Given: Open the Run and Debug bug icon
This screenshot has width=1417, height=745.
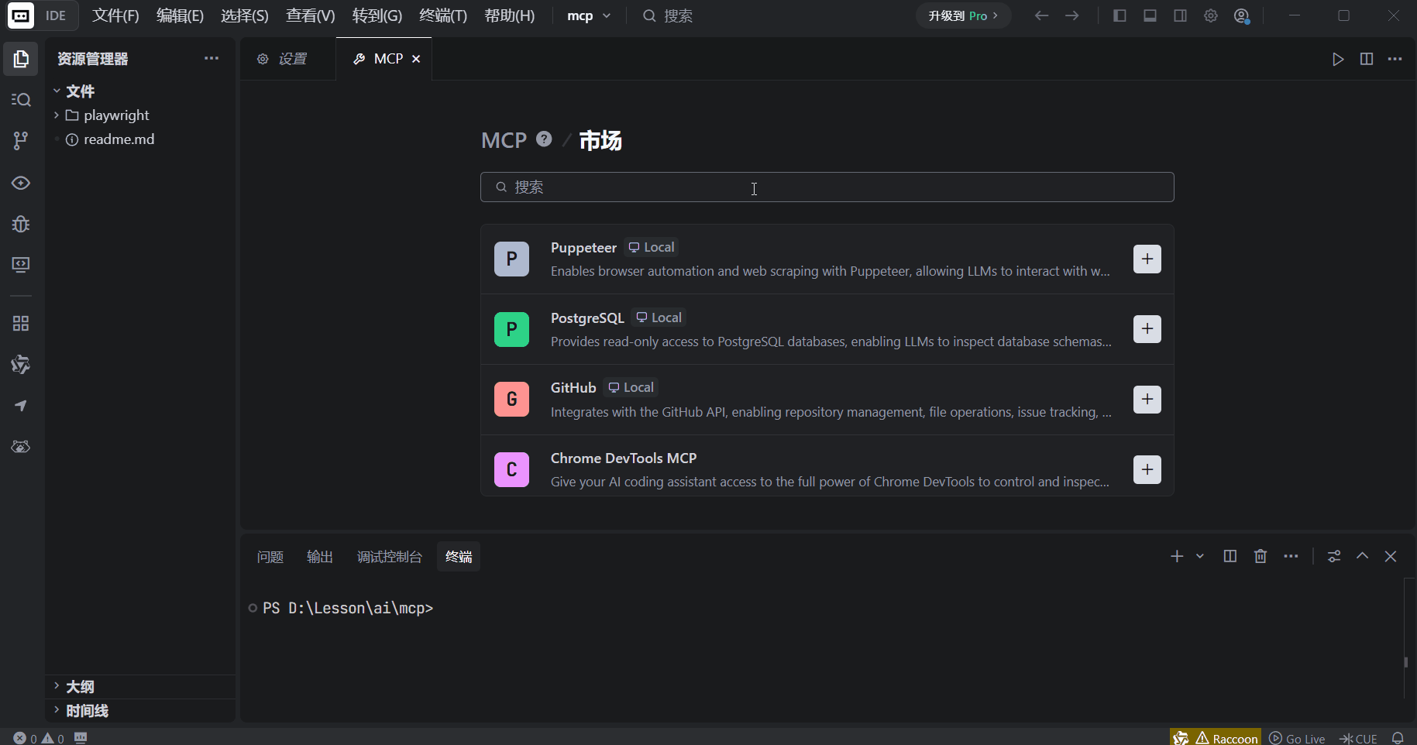Looking at the screenshot, I should 21,224.
